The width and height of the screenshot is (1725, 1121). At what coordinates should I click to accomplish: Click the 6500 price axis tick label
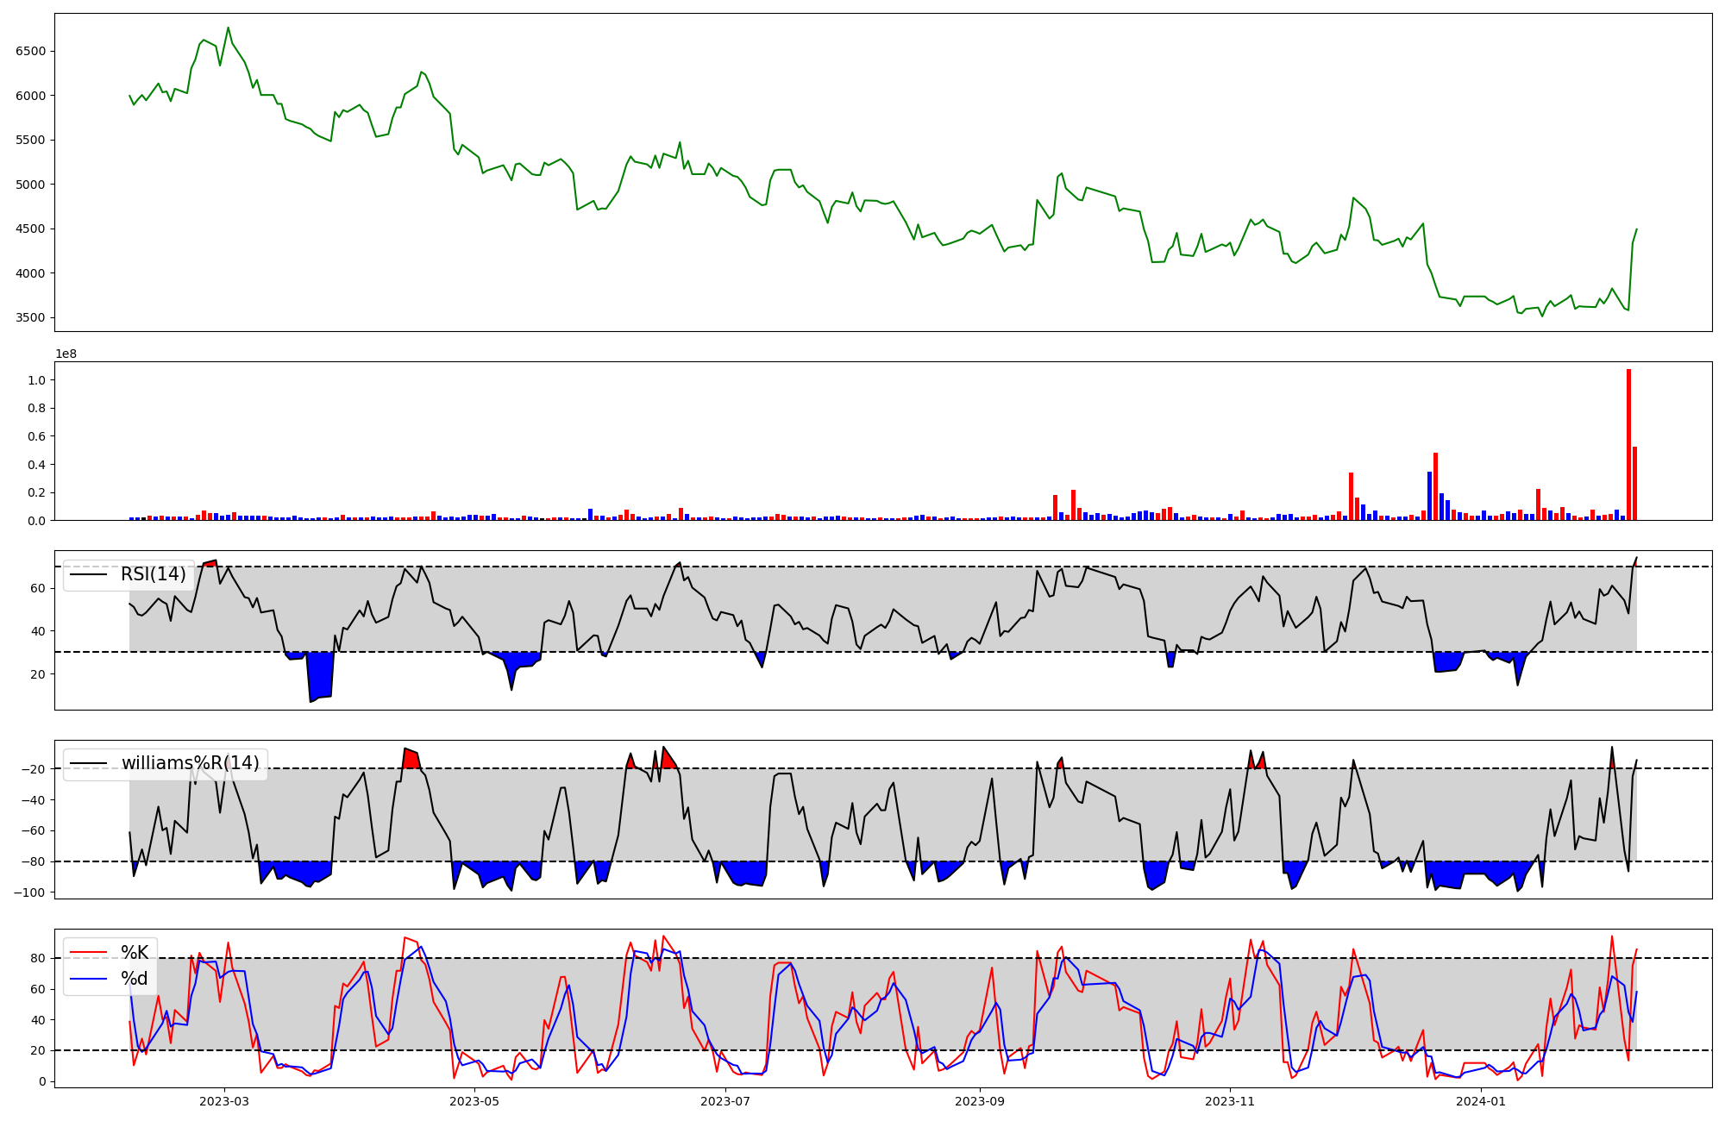click(x=30, y=51)
